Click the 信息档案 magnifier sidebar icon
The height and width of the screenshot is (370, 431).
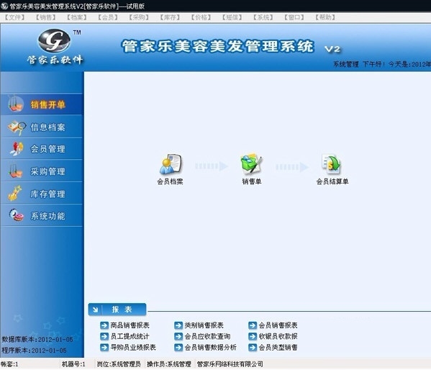click(x=17, y=127)
